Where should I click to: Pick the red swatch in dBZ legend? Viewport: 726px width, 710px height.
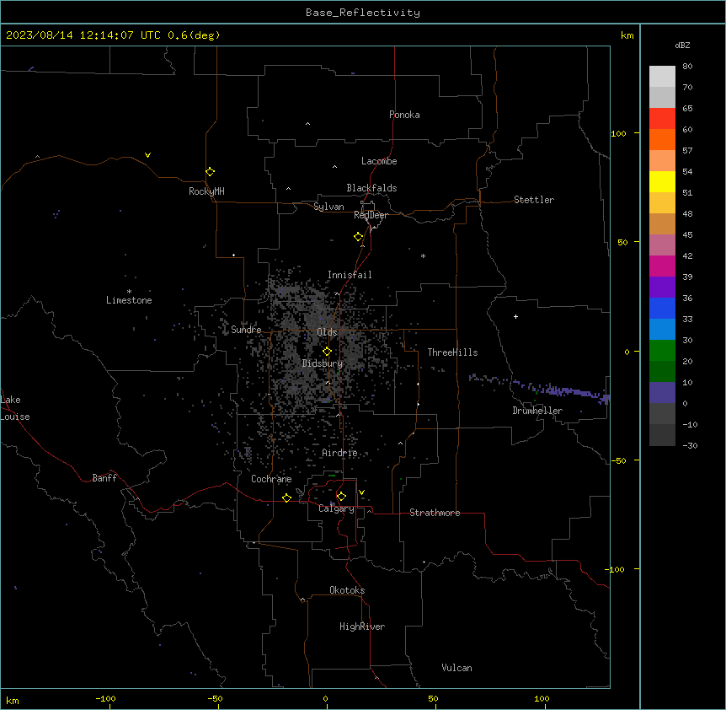(662, 118)
